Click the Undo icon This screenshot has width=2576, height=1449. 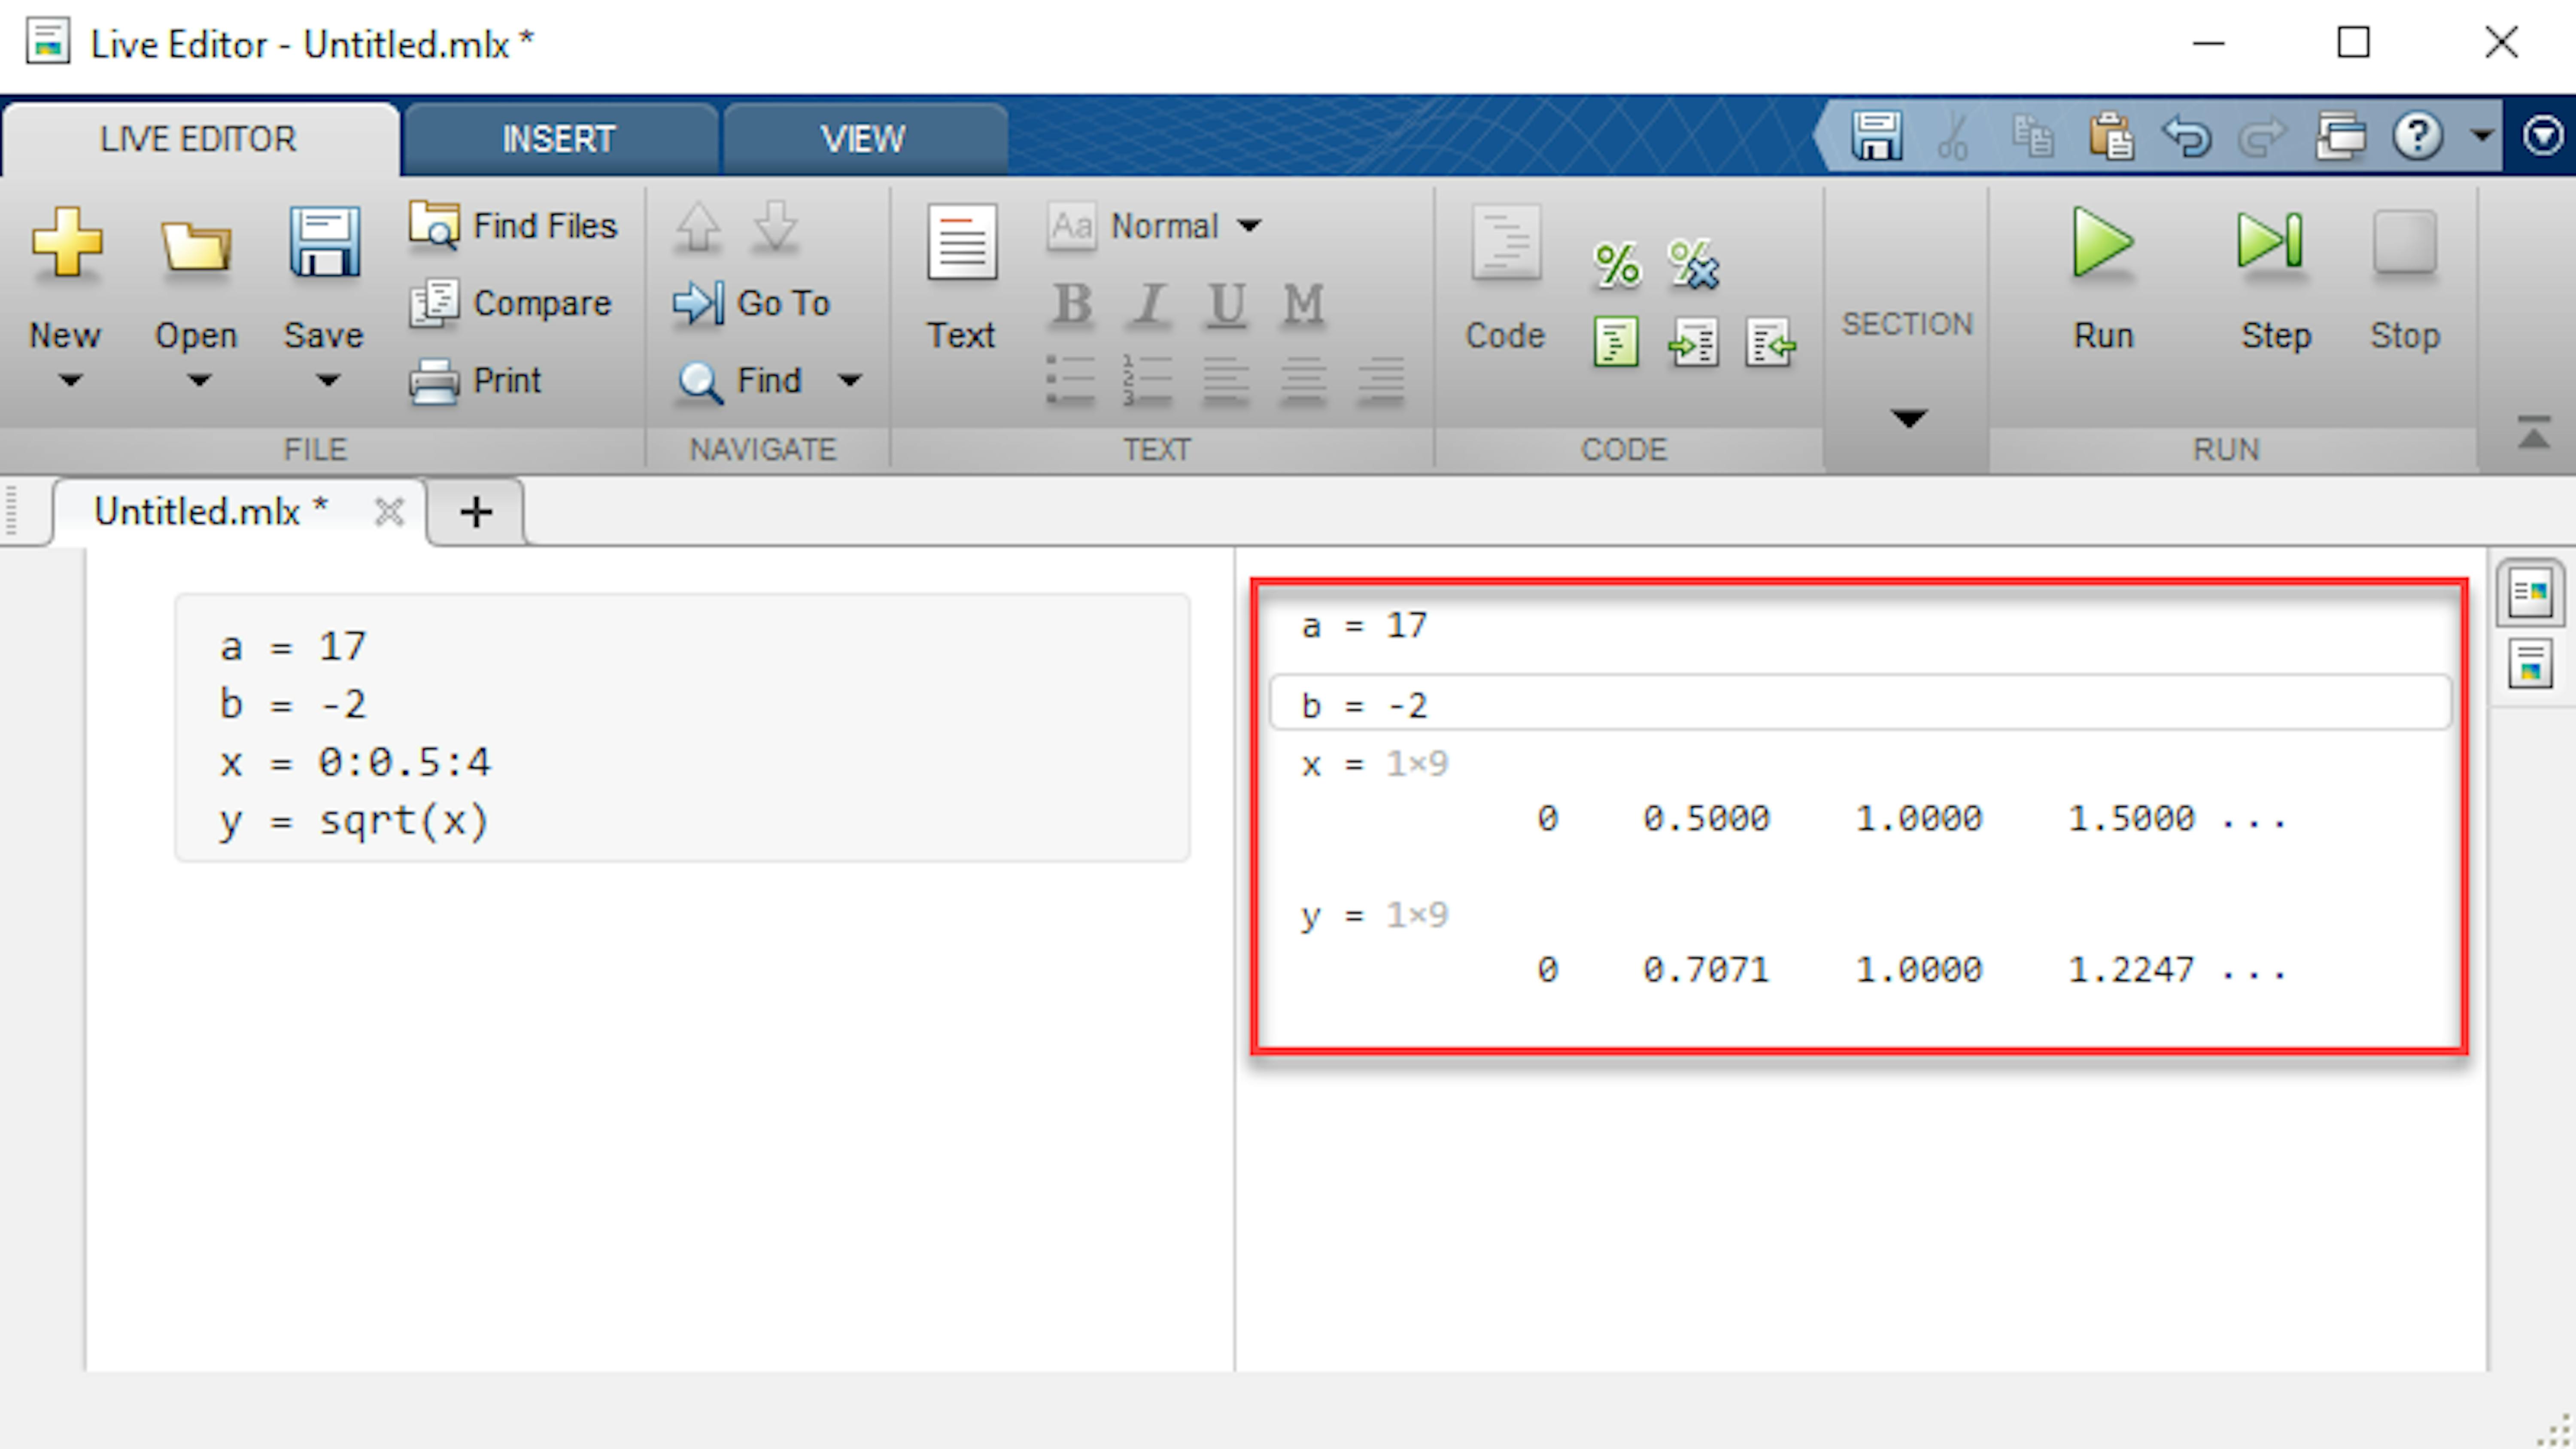[2186, 136]
